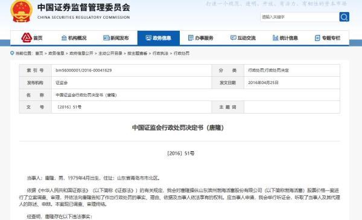The height and width of the screenshot is (220, 362).
Task: Open 政务信息 breadcrumb link
Action: pos(56,53)
